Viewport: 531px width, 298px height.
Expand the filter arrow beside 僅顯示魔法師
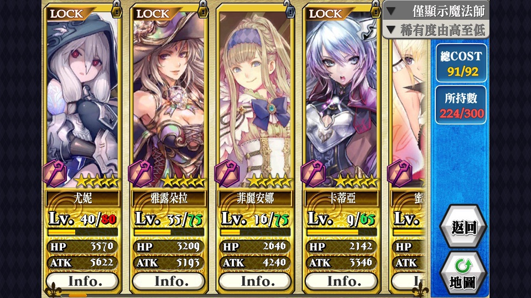click(x=391, y=12)
